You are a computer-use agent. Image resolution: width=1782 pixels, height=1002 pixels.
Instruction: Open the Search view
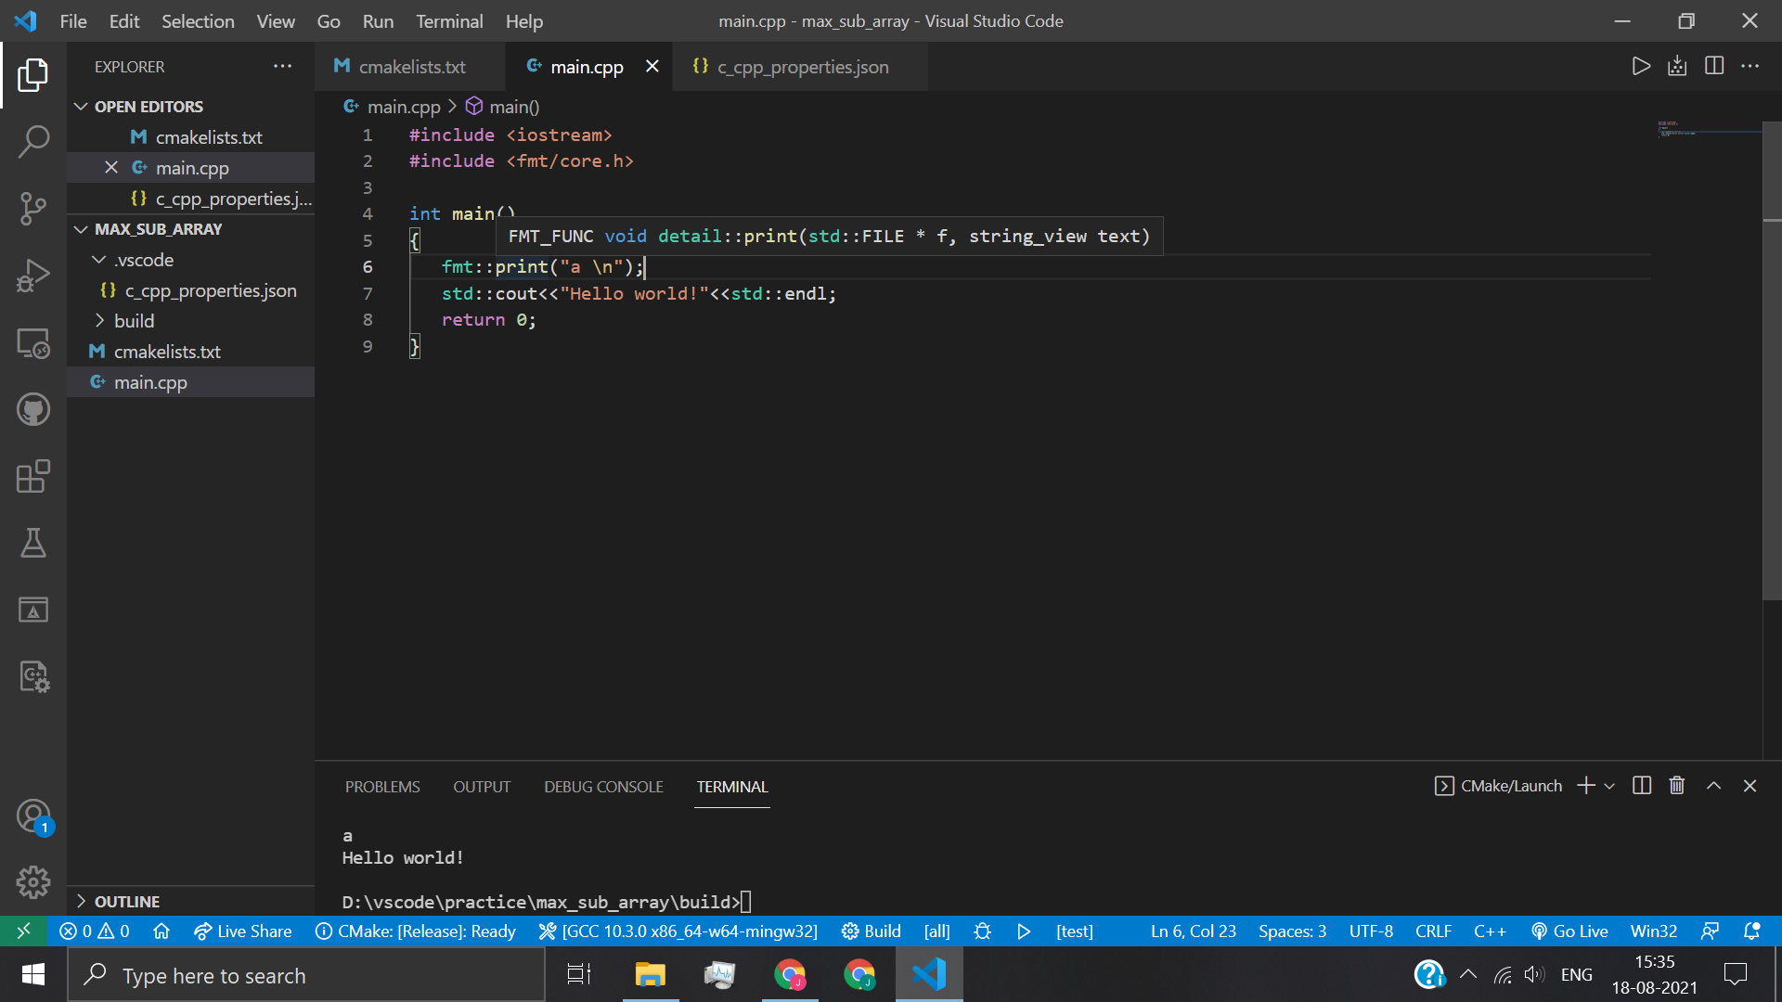point(33,141)
